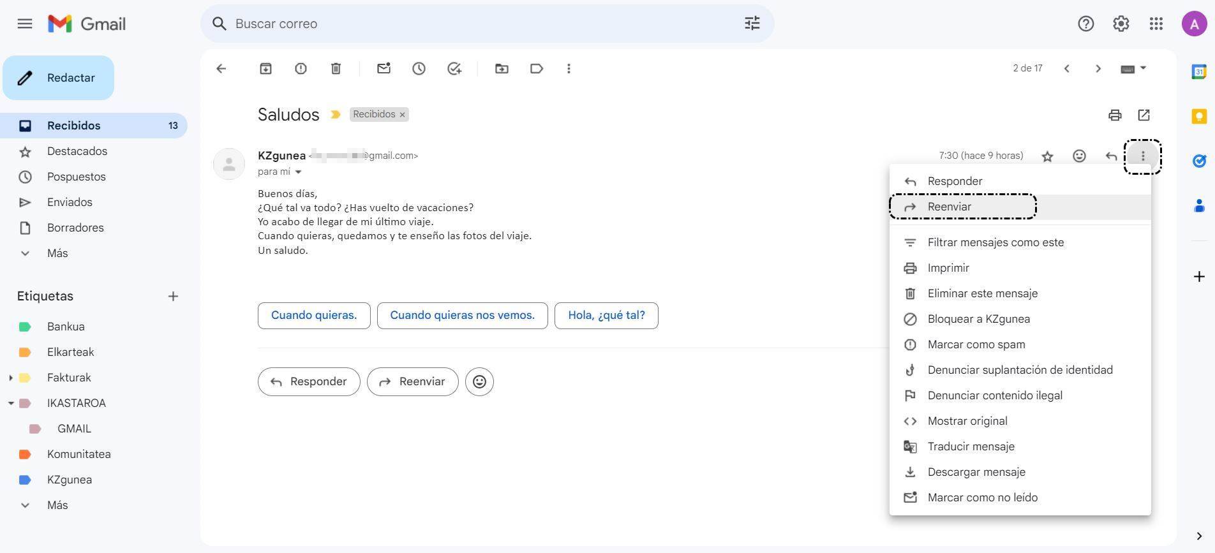Collapse the IKASTAROA label tree
The height and width of the screenshot is (553, 1215).
click(x=11, y=403)
